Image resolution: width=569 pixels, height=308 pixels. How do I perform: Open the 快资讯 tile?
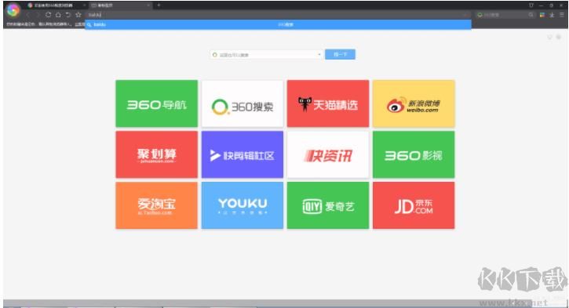[x=328, y=154]
